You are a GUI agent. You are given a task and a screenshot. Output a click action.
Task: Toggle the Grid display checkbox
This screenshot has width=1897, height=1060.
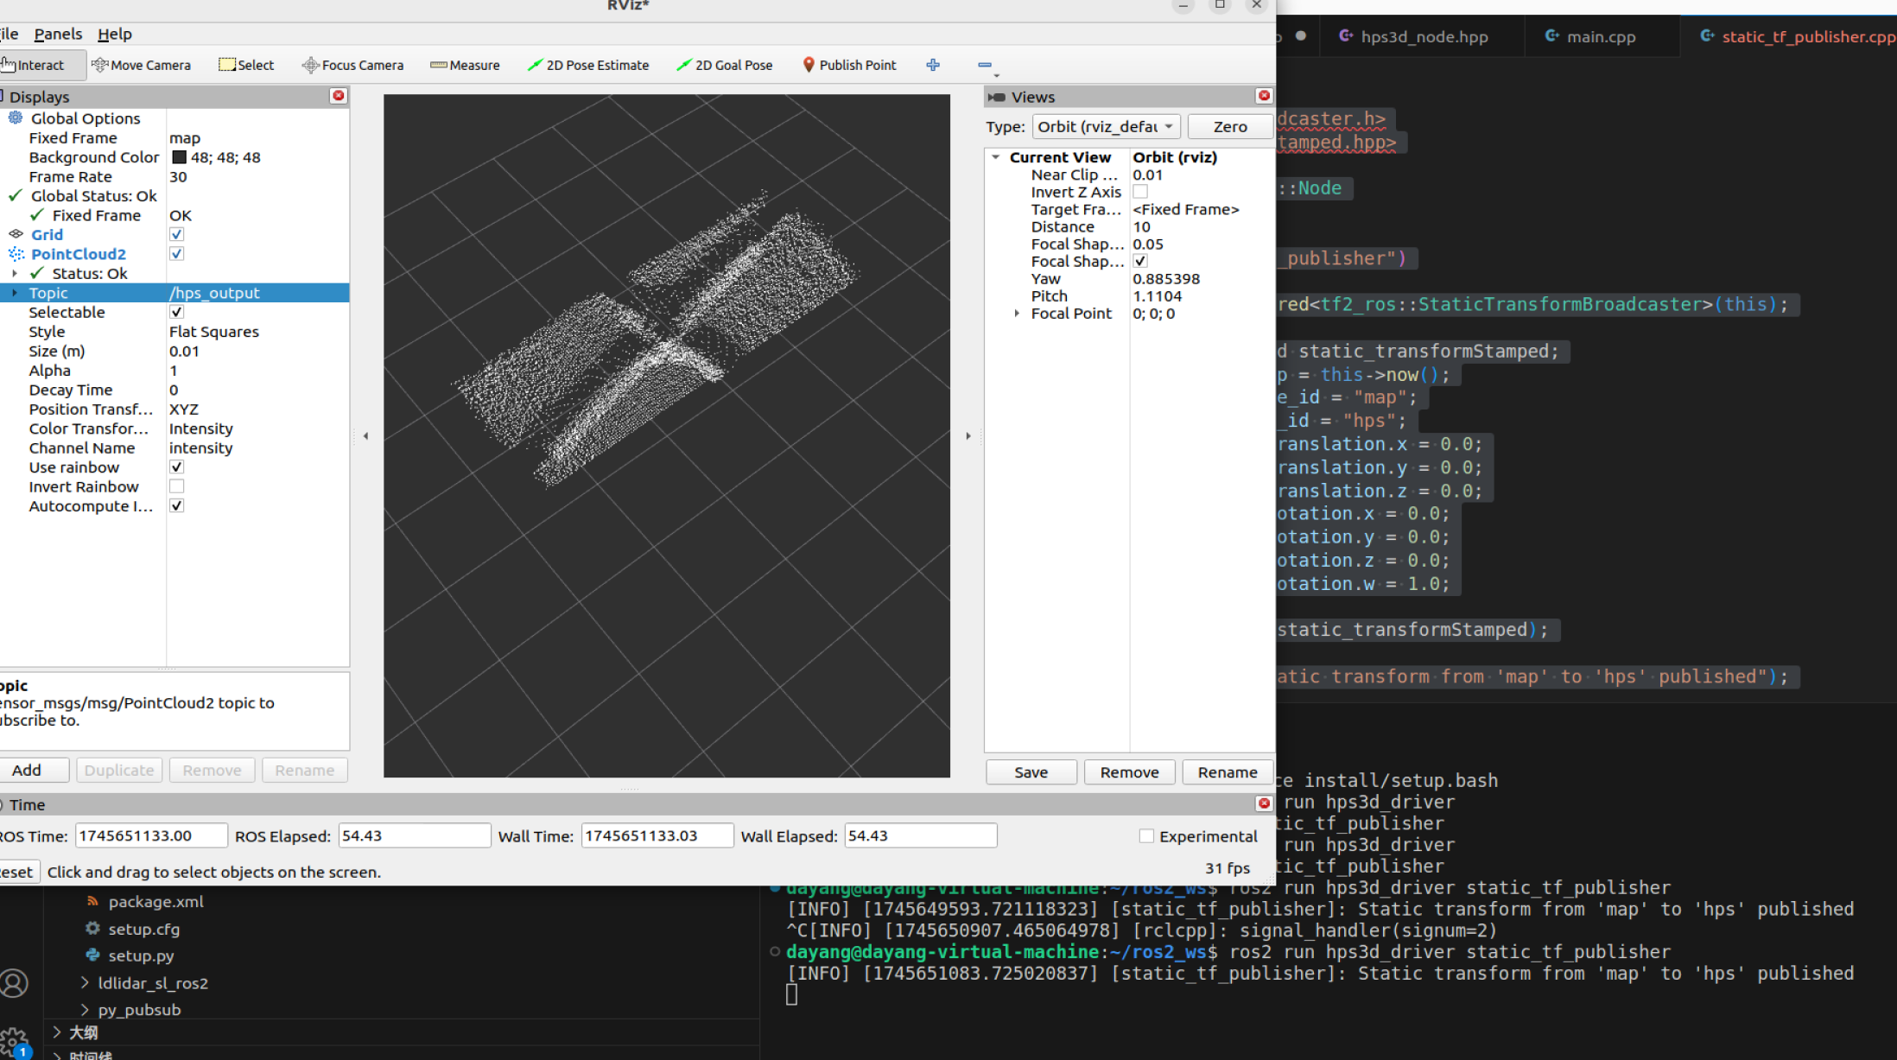[177, 234]
